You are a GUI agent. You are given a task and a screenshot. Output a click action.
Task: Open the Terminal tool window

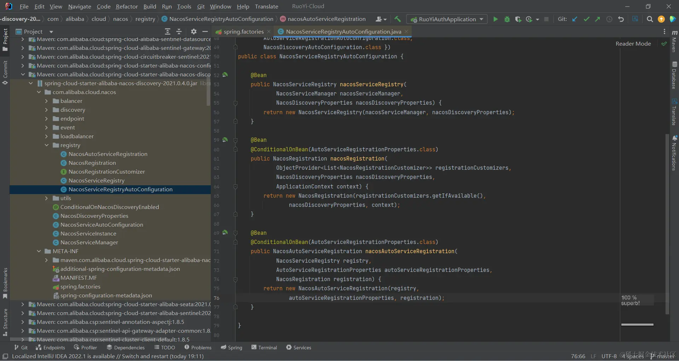(264, 348)
